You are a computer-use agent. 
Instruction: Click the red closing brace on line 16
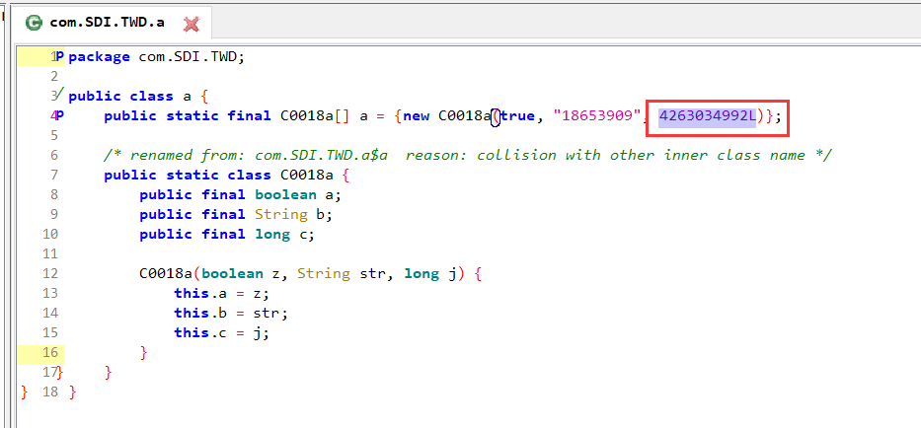(143, 352)
